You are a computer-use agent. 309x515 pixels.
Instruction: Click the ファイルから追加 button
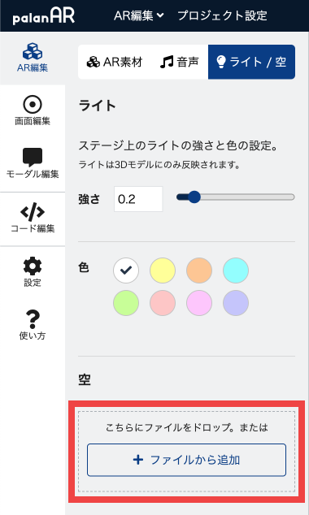(x=186, y=460)
